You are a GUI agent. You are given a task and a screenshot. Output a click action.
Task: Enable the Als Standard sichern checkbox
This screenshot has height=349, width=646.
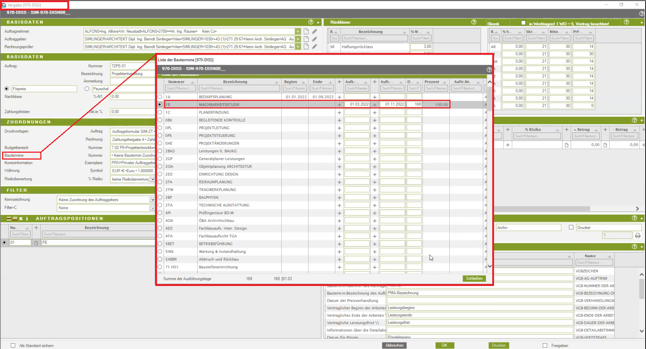[13, 345]
